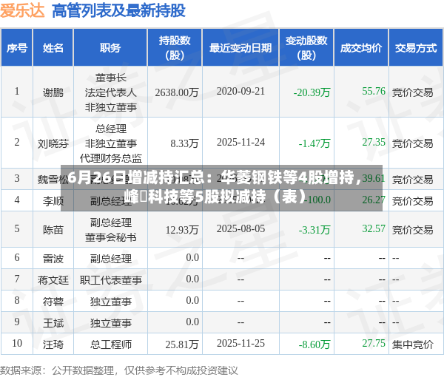444x377 pixels.
Task: Click the name 谢鹏 in row 1
Action: [x=53, y=92]
